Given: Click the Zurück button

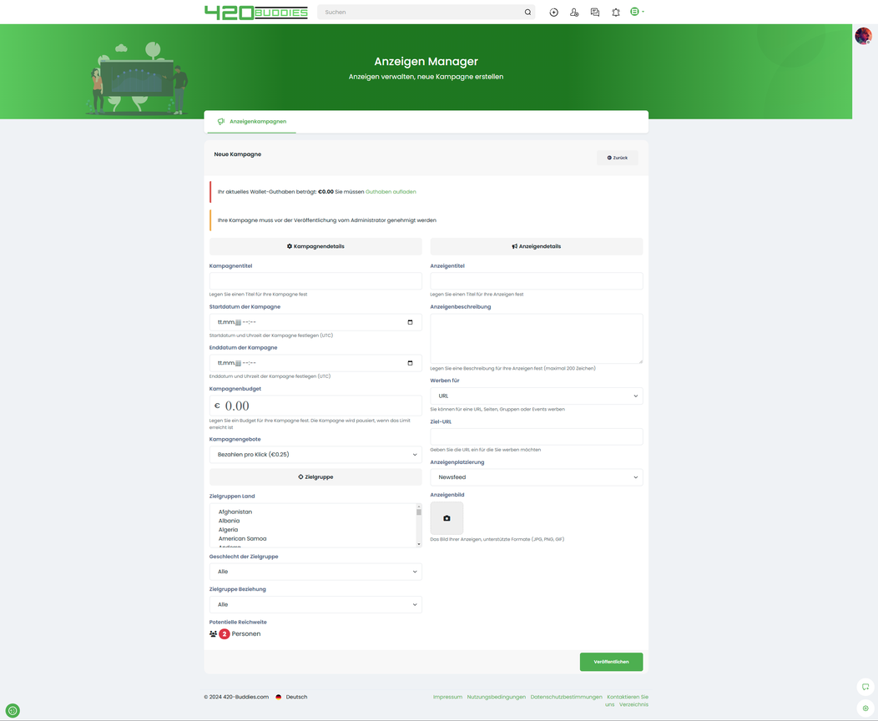Looking at the screenshot, I should 618,158.
